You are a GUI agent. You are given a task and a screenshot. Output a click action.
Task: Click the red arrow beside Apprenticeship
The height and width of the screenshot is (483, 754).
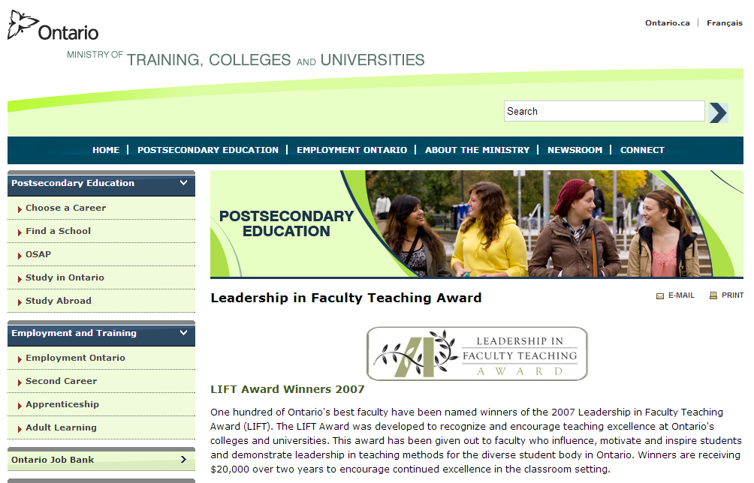click(20, 406)
